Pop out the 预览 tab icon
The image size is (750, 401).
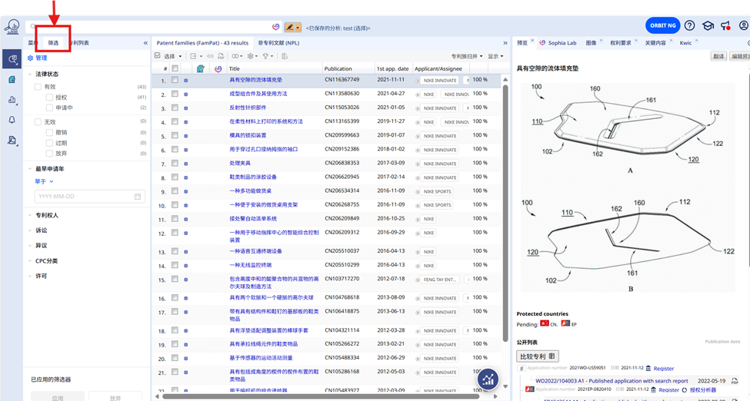pyautogui.click(x=532, y=41)
